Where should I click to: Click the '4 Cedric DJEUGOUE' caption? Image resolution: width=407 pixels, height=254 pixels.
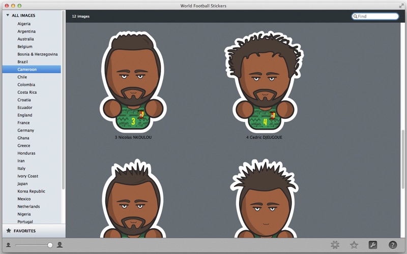click(264, 137)
